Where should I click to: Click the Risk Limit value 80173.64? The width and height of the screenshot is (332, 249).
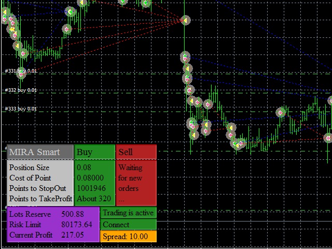click(x=76, y=225)
